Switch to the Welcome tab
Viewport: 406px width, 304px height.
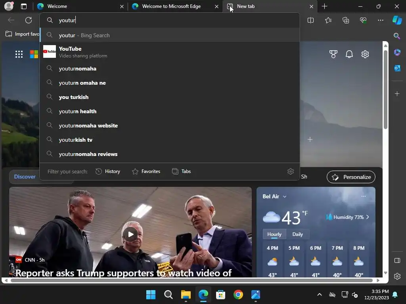[x=80, y=6]
